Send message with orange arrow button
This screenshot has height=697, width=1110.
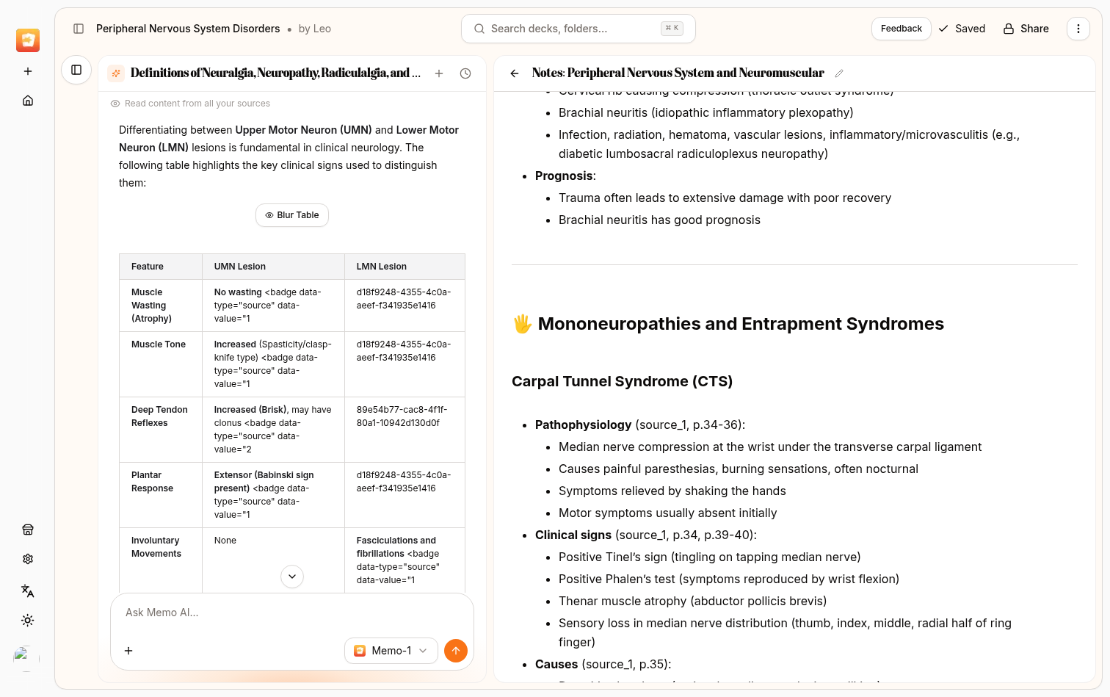(456, 651)
